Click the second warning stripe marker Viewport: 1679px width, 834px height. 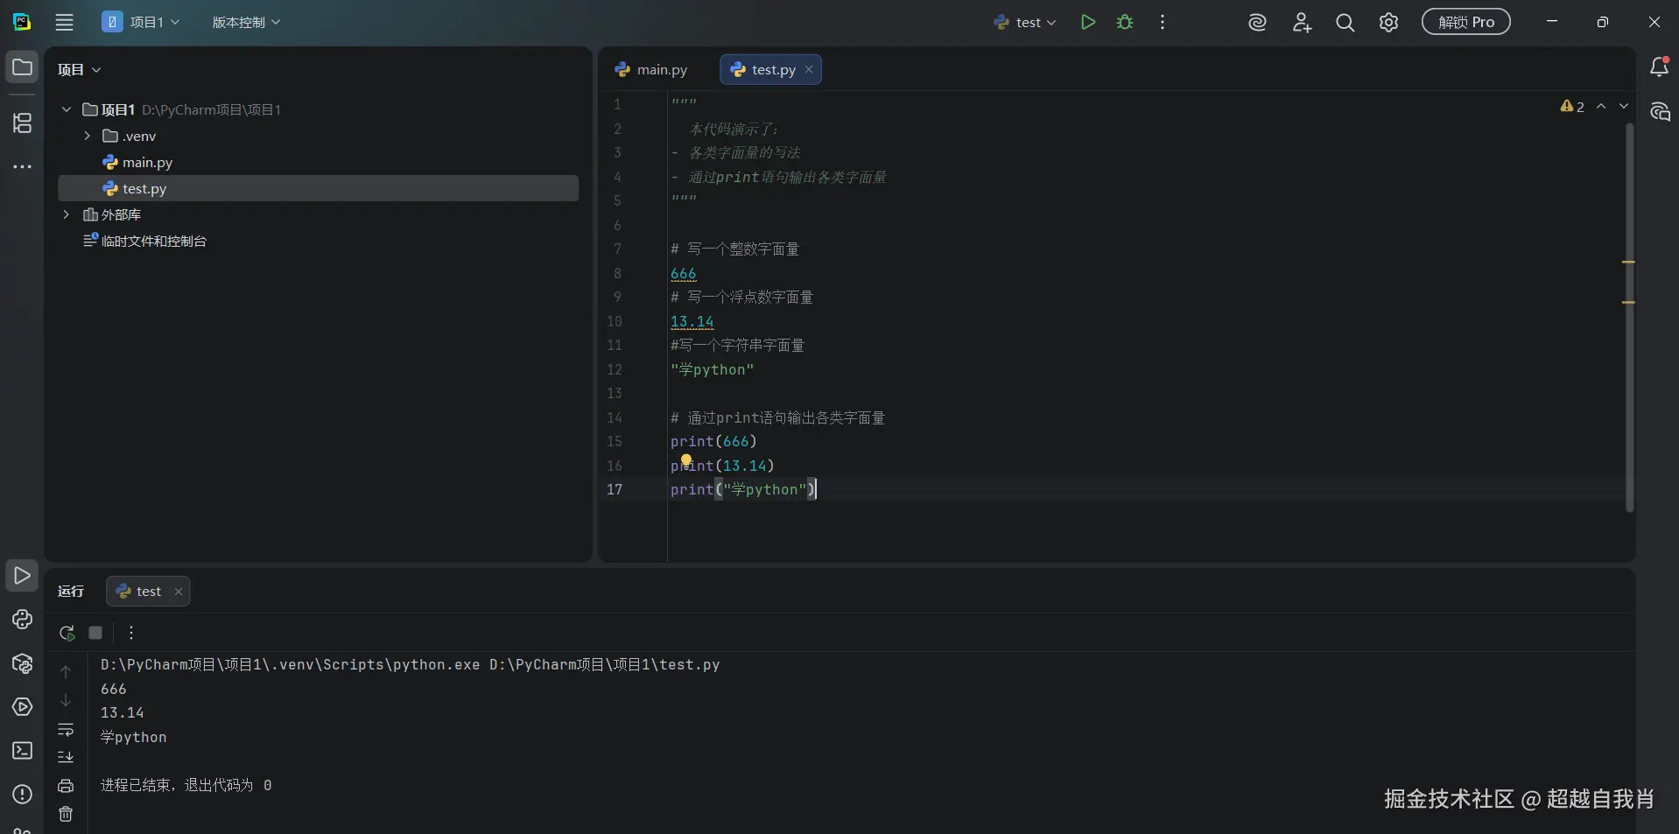(1628, 303)
